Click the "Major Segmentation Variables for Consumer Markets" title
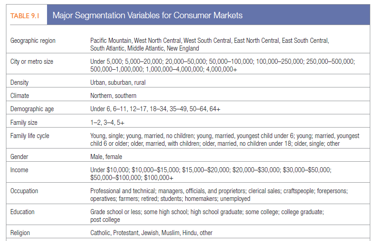Image resolution: width=373 pixels, height=241 pixels. [147, 15]
